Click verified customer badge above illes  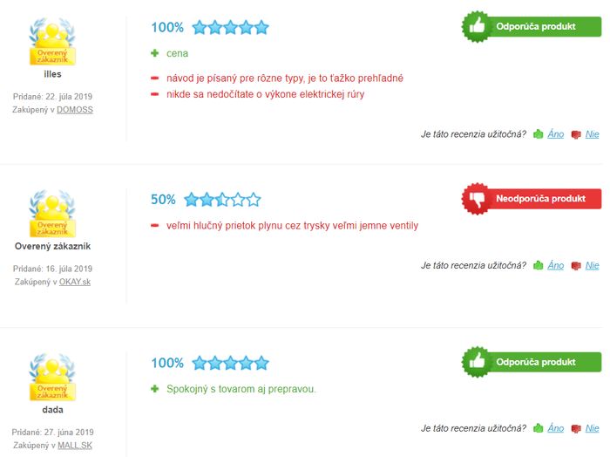52,41
